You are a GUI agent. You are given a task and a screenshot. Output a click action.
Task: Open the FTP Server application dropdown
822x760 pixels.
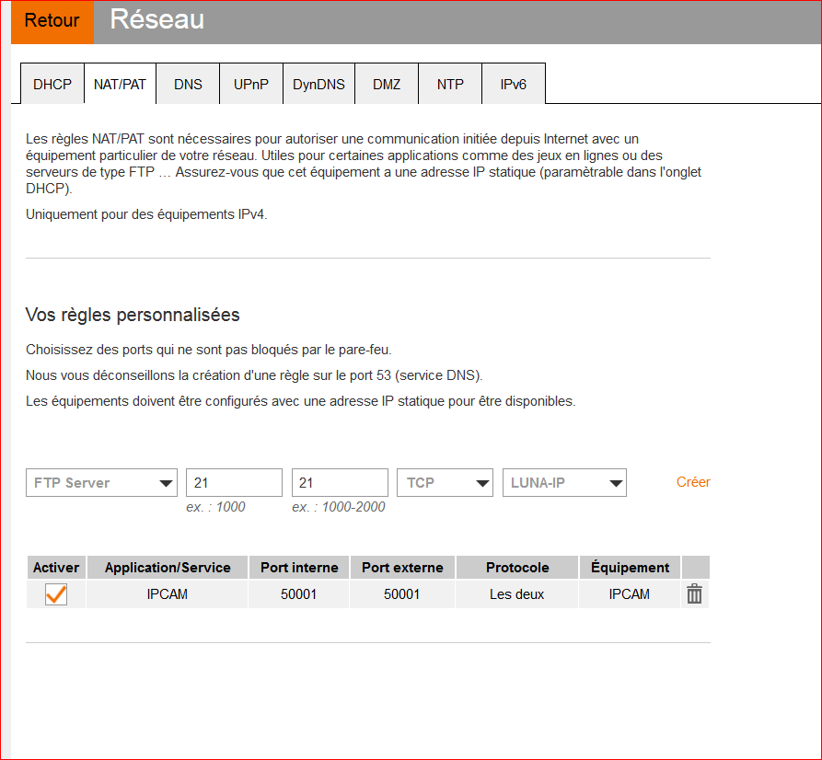101,483
